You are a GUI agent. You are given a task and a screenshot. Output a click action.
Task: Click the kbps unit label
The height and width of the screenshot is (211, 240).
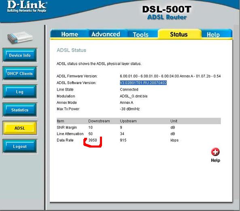[x=174, y=140]
